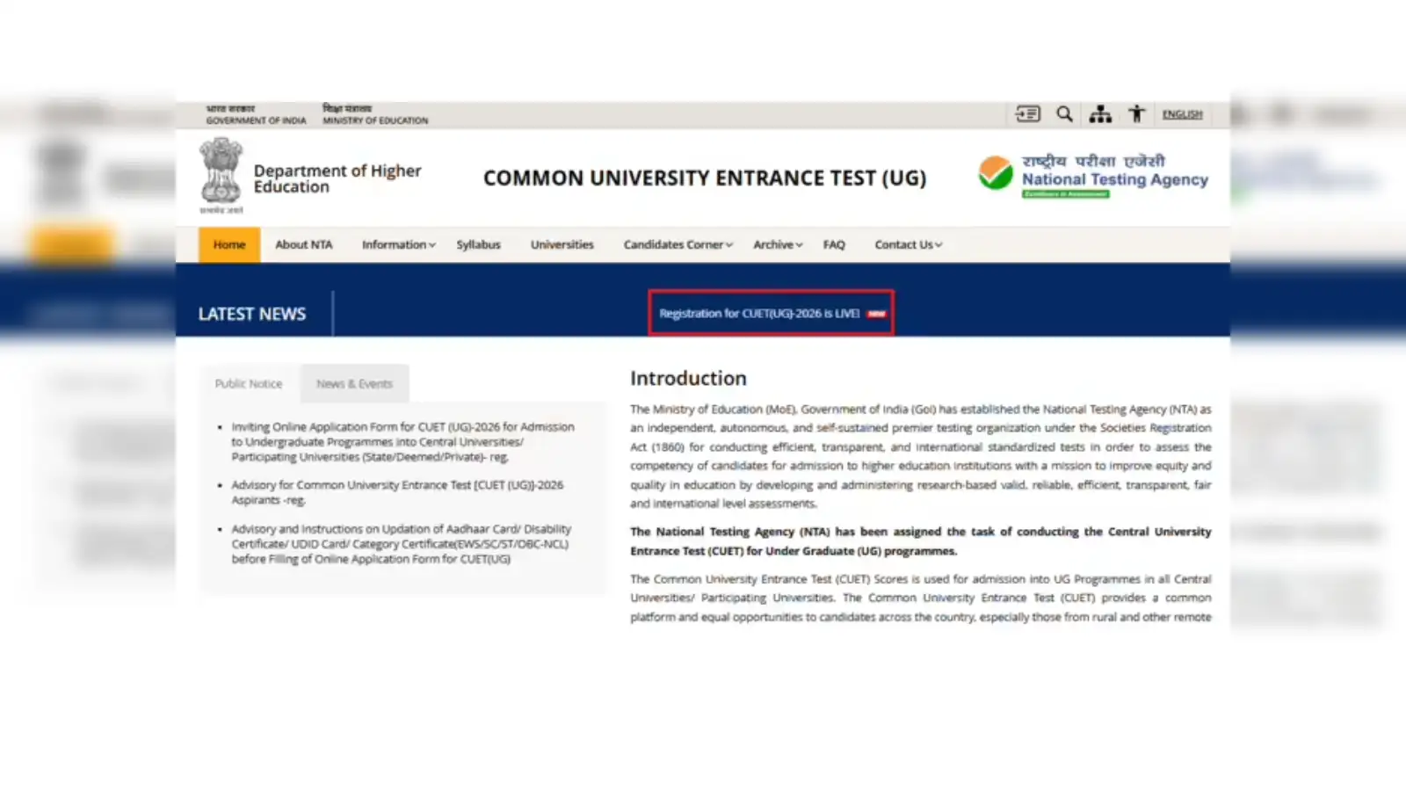Open the sitemap icon
Viewport: 1406px width, 791px height.
(1100, 114)
